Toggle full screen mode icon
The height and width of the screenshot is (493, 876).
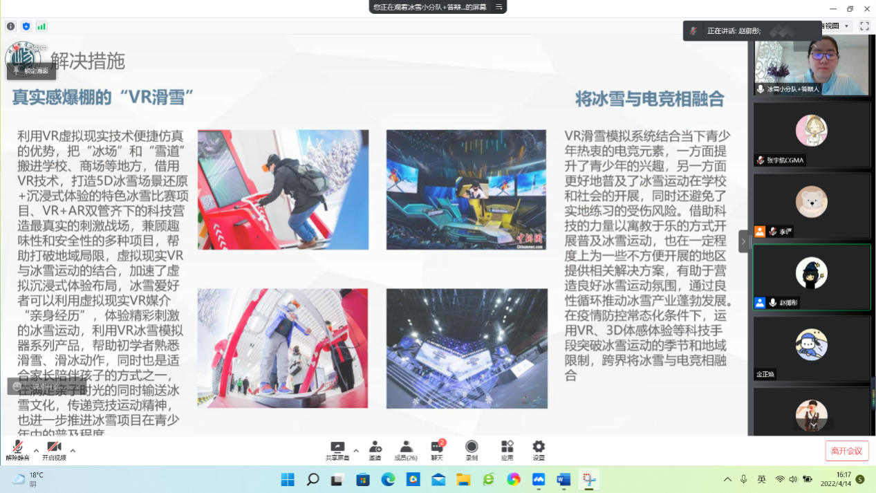click(864, 26)
